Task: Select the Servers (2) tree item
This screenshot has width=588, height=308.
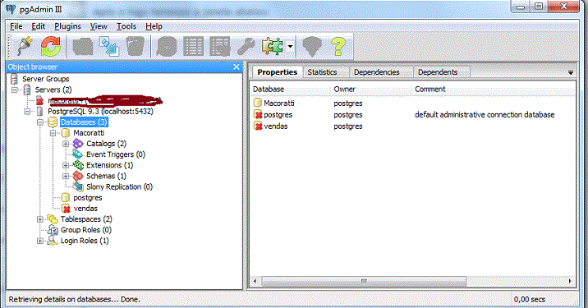Action: click(x=53, y=90)
